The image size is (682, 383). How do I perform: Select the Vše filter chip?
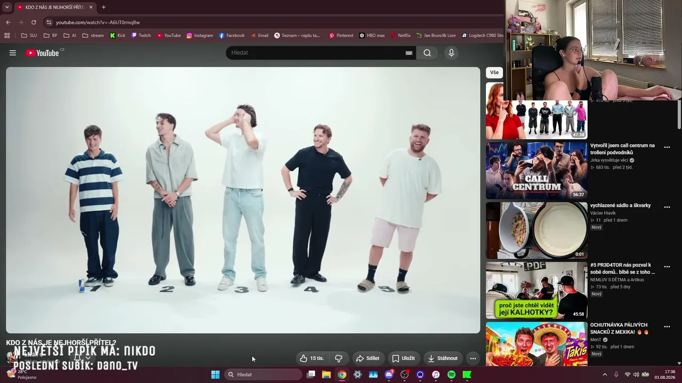coord(494,72)
